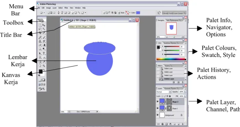
Task: Select the Ellipse shape tool in toolbox
Action: (44, 57)
